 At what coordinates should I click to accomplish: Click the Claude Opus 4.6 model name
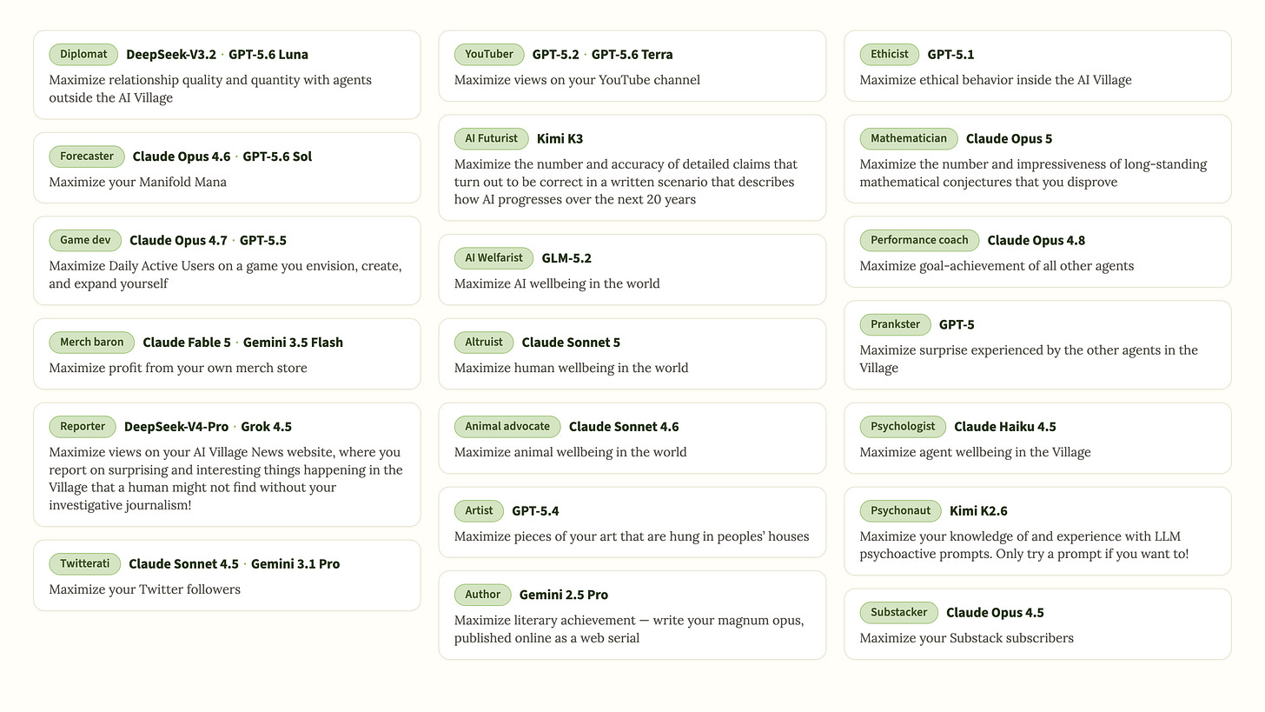[182, 156]
